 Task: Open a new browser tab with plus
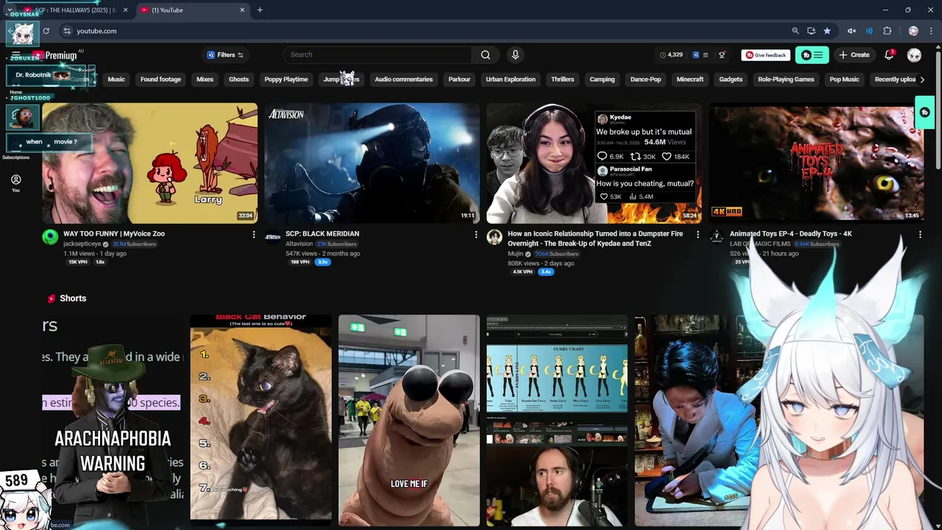pos(260,10)
